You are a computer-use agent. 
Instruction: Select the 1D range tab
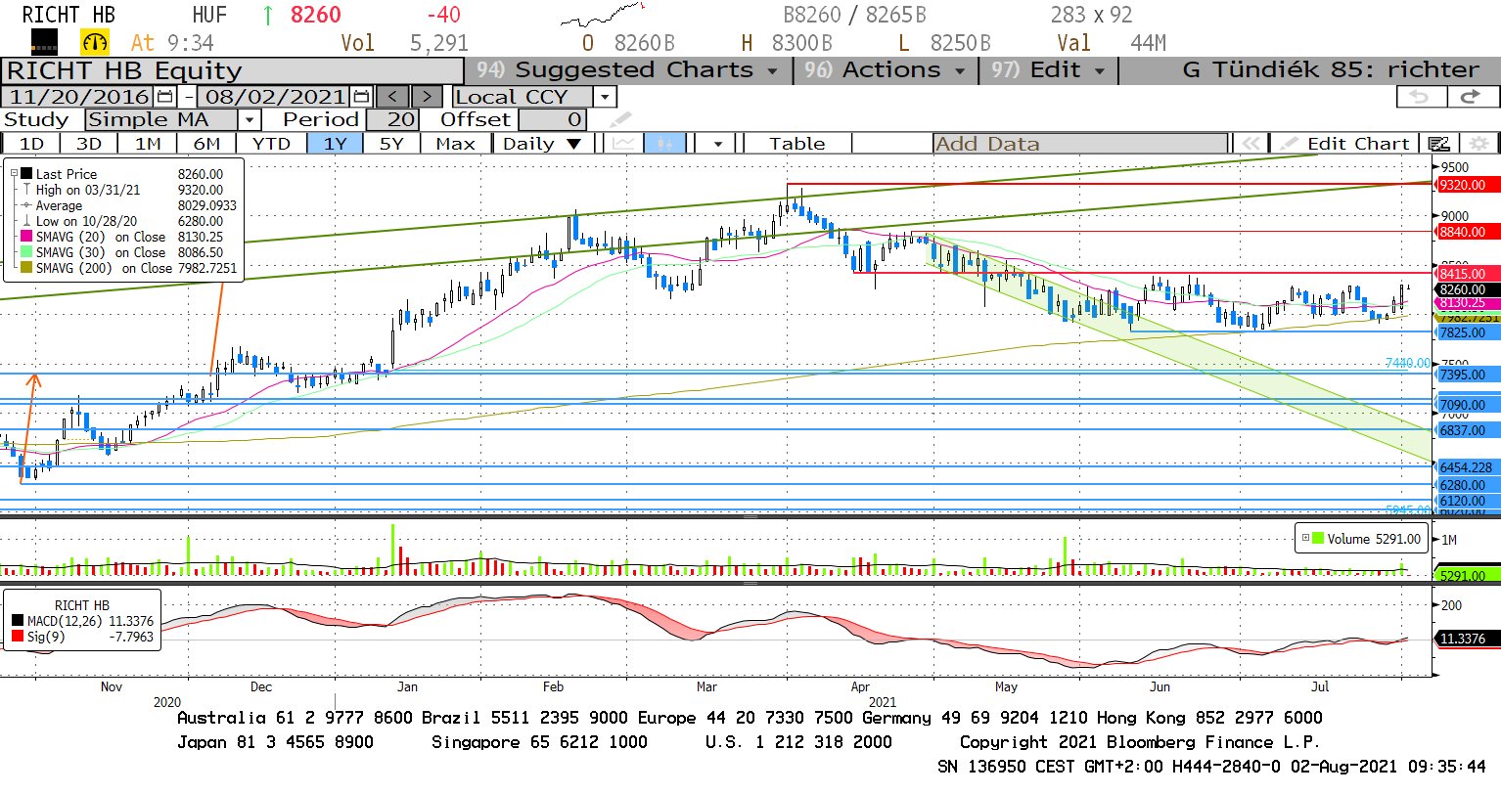click(x=31, y=144)
